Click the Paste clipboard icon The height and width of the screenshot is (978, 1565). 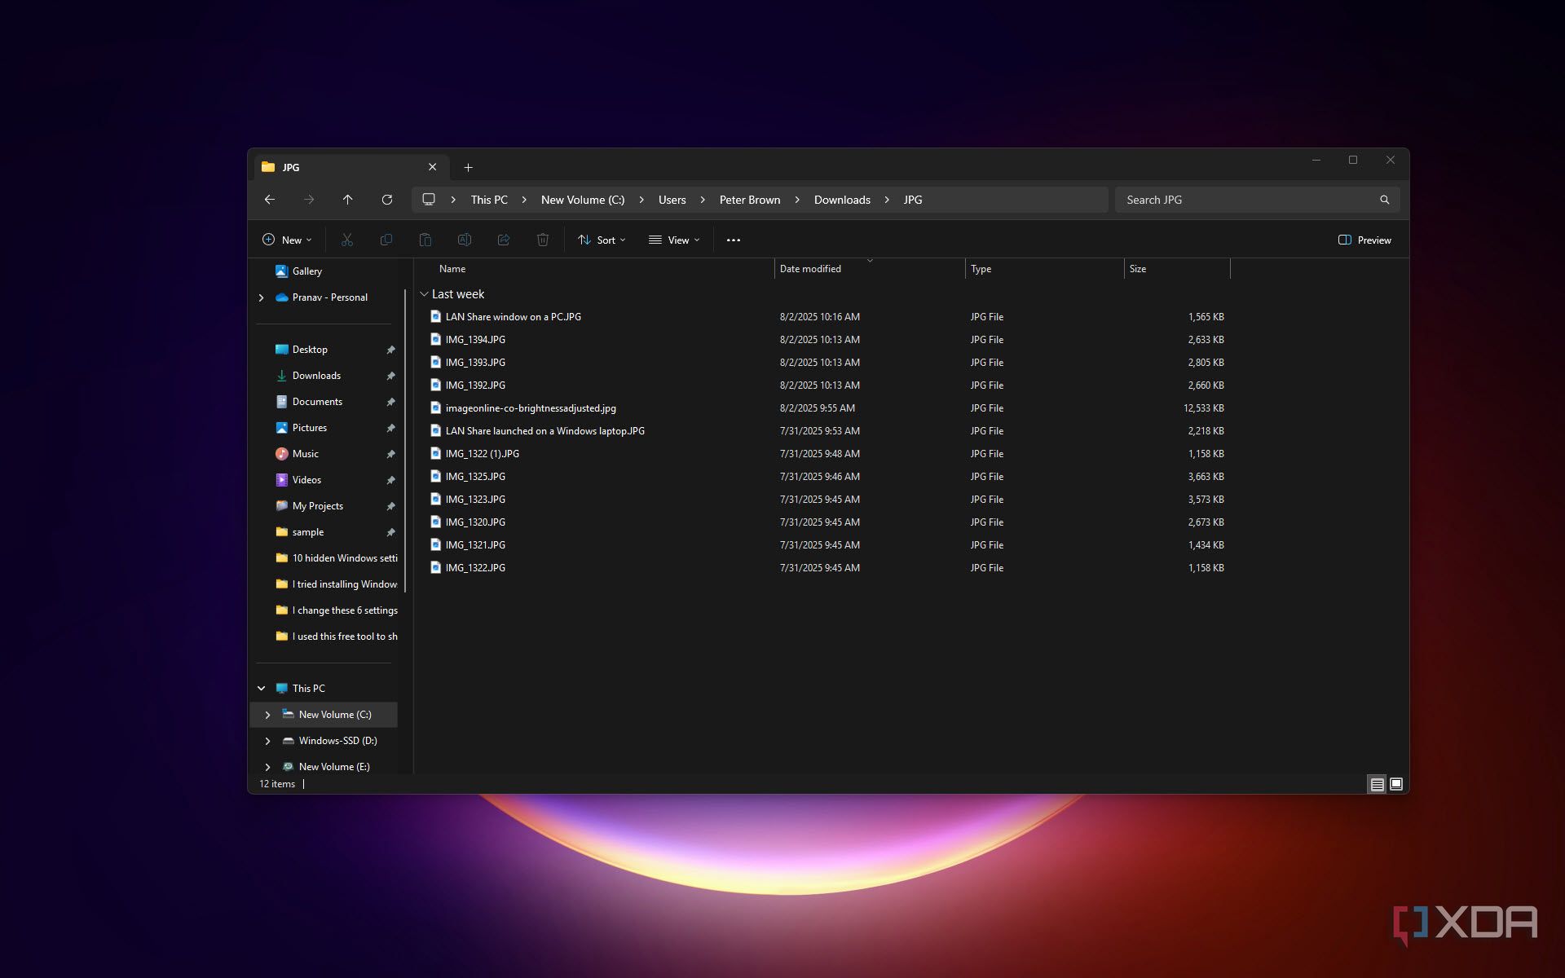click(x=425, y=240)
